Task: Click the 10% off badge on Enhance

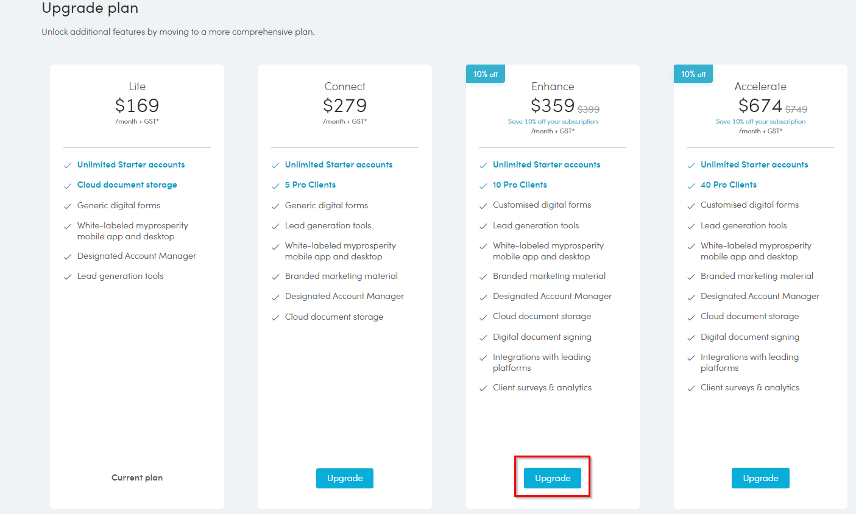Action: coord(486,74)
